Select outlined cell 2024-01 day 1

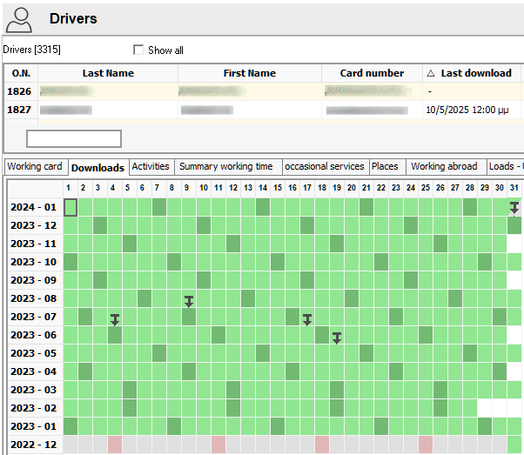point(71,207)
